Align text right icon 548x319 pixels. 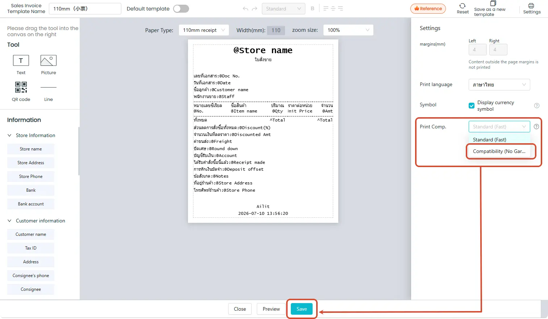(340, 9)
